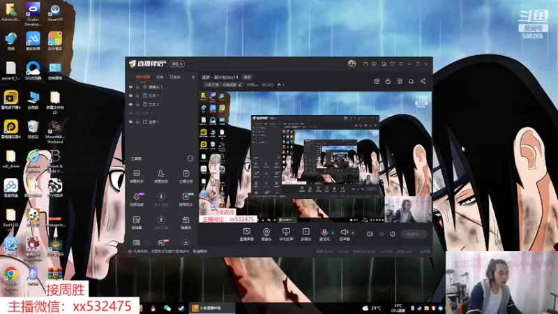Viewport: 558px width, 314px height.
Task: Open the 视频连麦 video co-stream tool
Action: pos(136,200)
